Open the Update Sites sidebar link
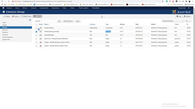The image size is (195, 109). pos(6,39)
